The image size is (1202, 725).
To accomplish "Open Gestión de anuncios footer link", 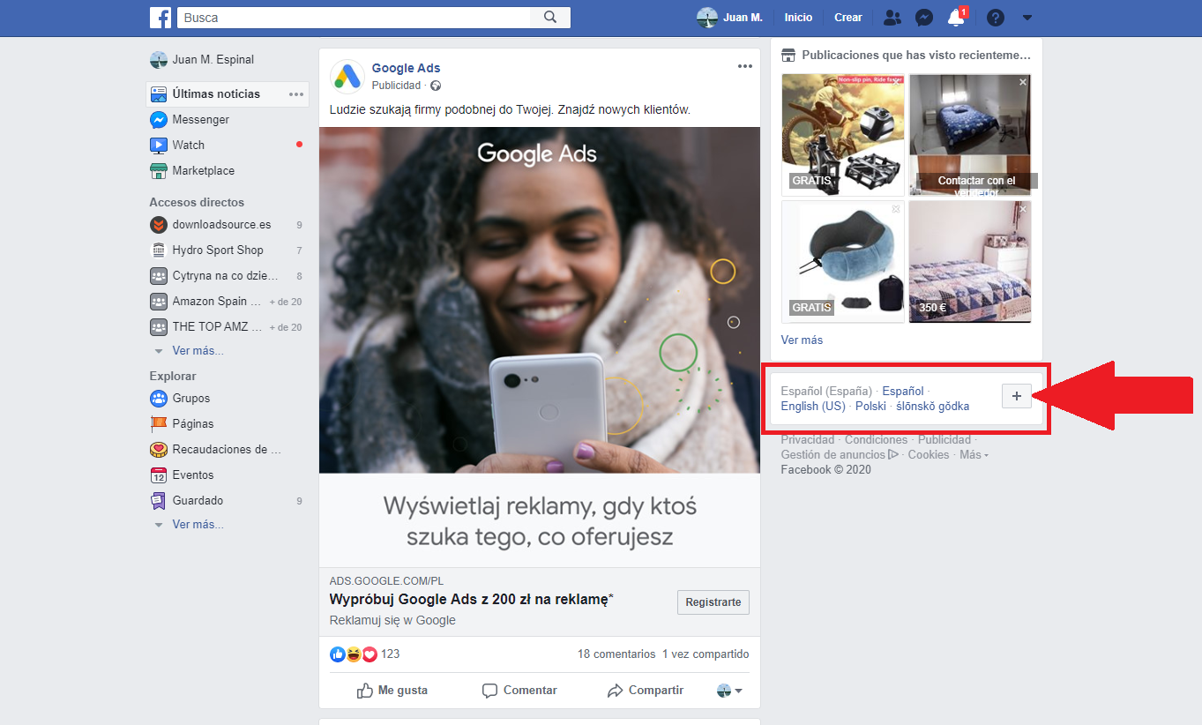I will click(840, 455).
